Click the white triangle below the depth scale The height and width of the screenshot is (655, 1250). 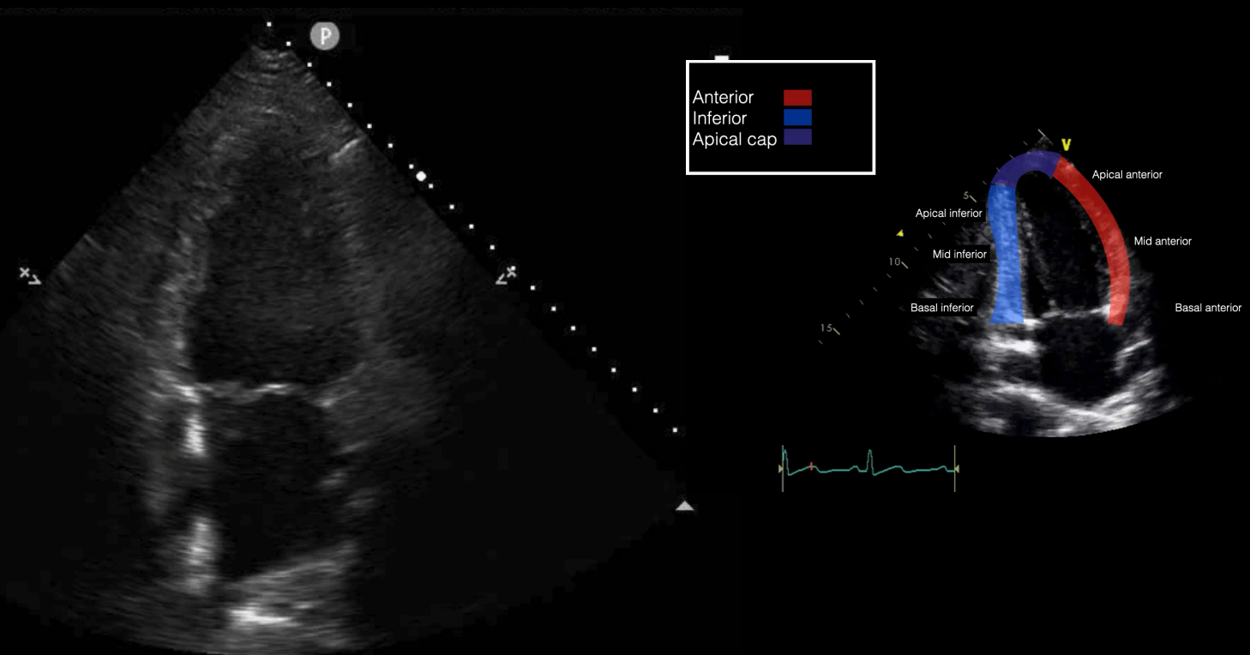click(x=684, y=506)
